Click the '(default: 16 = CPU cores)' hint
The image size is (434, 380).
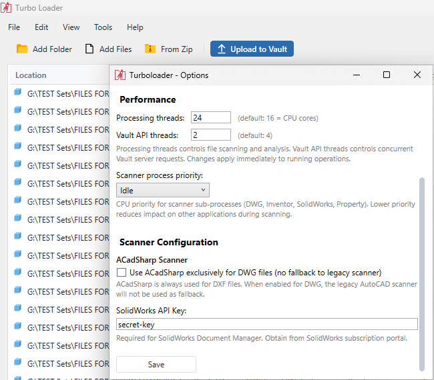click(278, 118)
